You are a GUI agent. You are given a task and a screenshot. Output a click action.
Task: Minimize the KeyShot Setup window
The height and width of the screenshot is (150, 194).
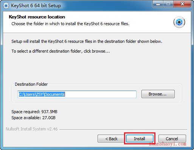pos(158,4)
